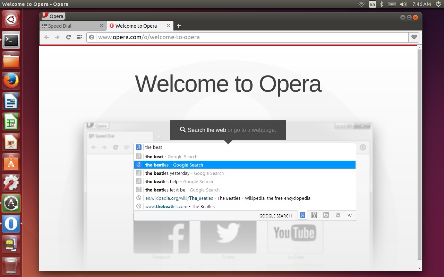Open a new tab with plus button
This screenshot has height=277, width=444.
click(x=179, y=26)
